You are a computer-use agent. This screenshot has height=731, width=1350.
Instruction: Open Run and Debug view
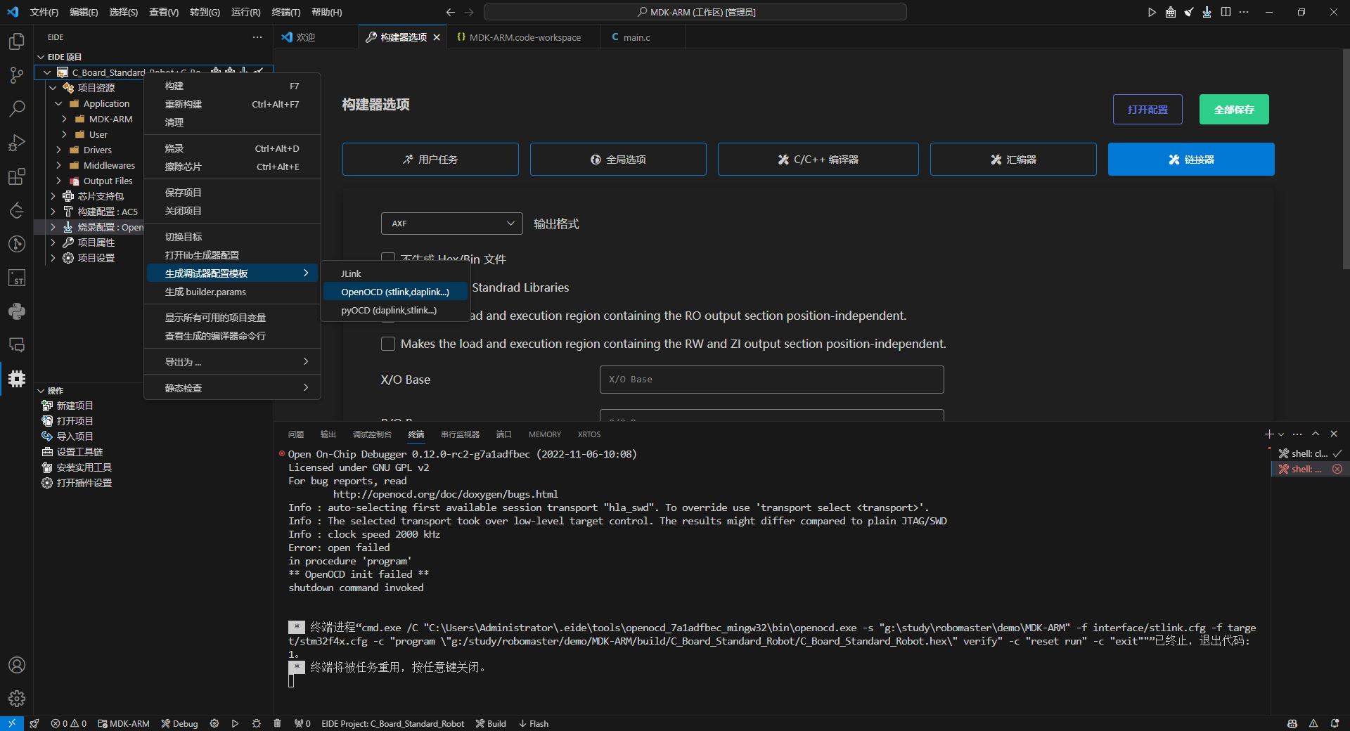coord(17,143)
